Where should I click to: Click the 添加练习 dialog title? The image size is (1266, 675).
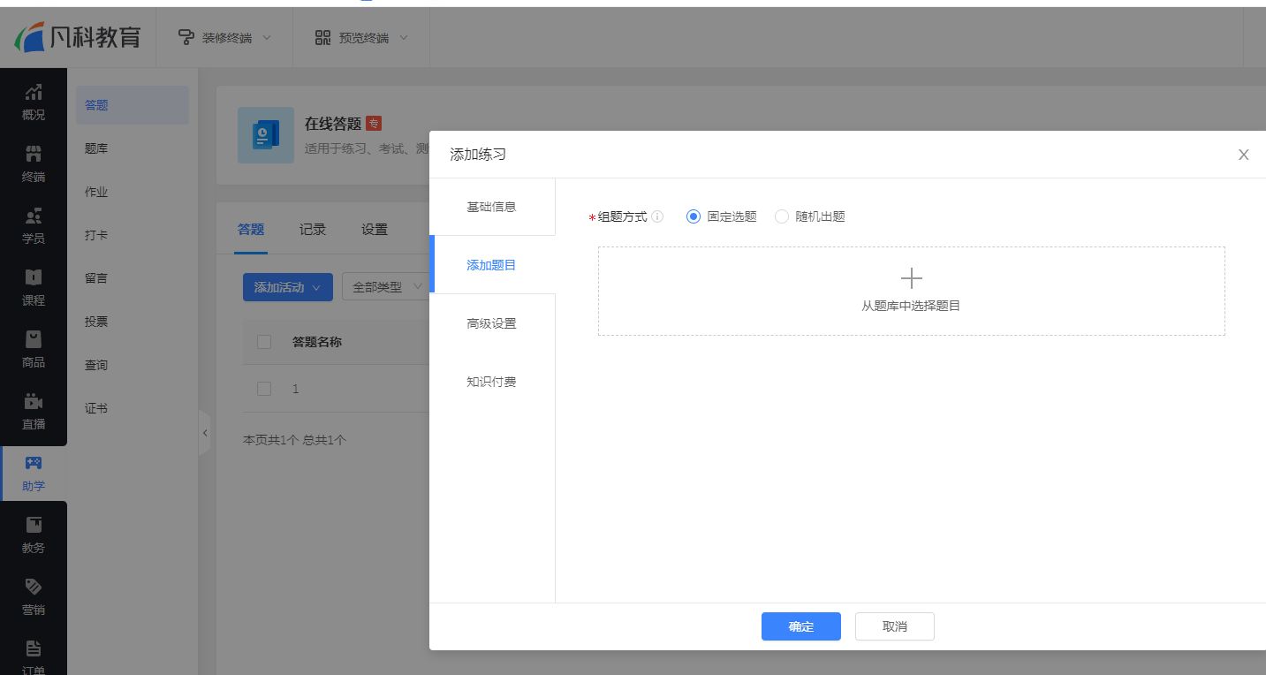coord(478,155)
